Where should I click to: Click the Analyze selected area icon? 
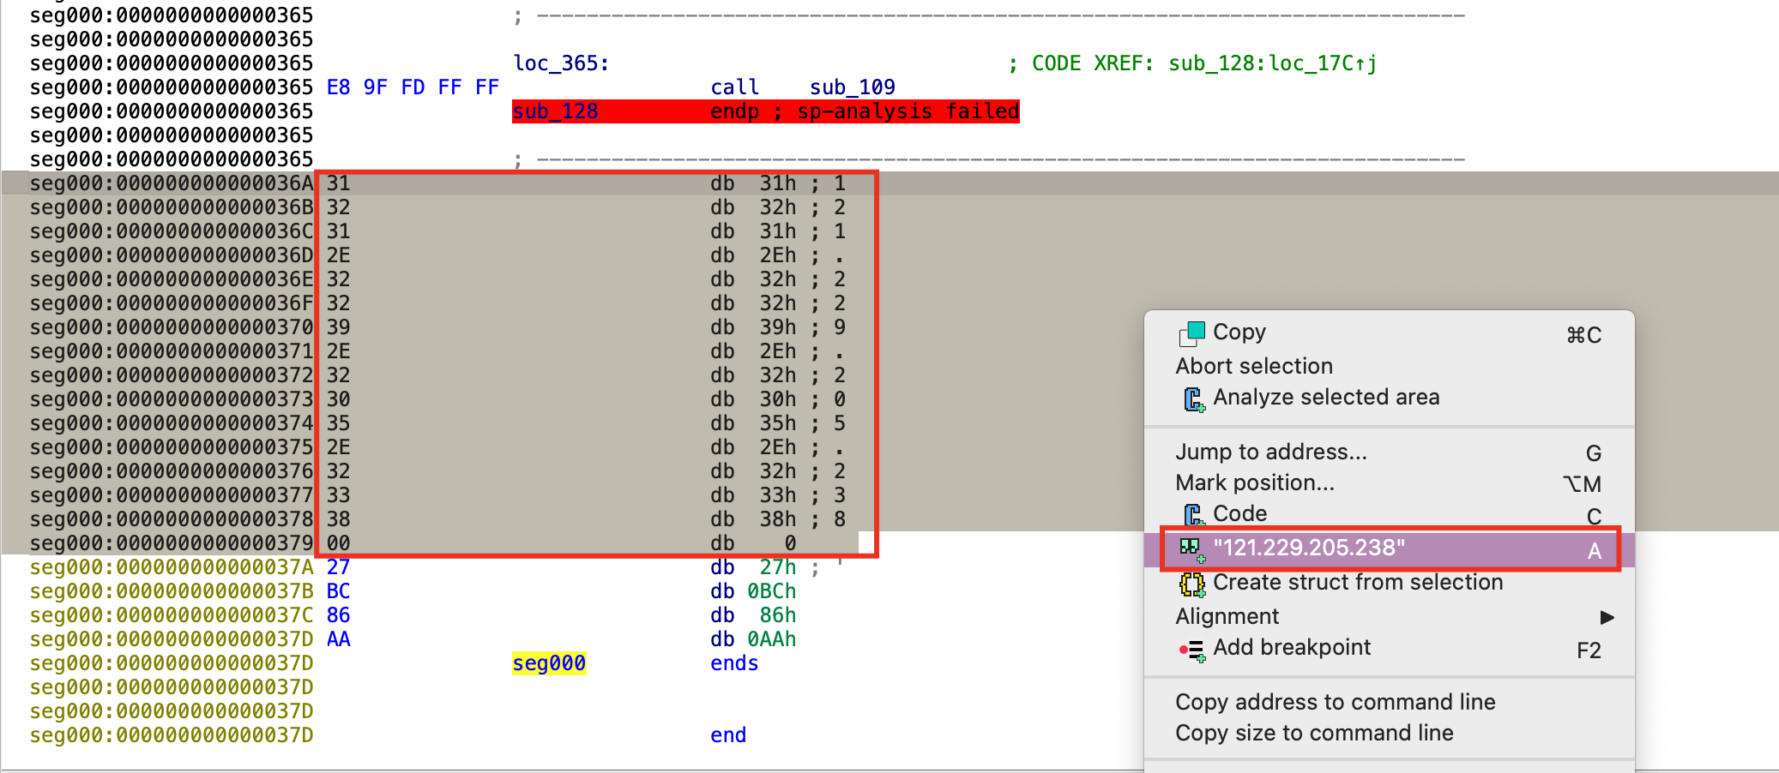[x=1193, y=398]
